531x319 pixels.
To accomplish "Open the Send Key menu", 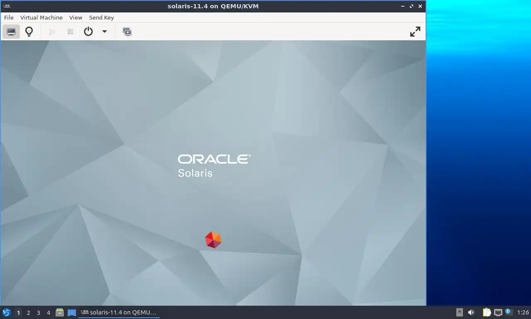I will (x=102, y=17).
